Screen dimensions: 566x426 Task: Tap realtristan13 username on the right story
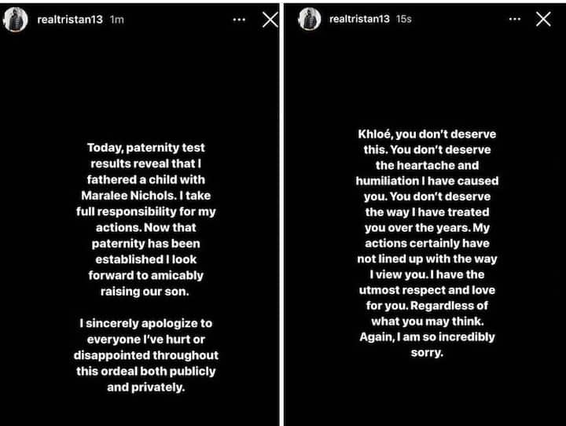359,19
